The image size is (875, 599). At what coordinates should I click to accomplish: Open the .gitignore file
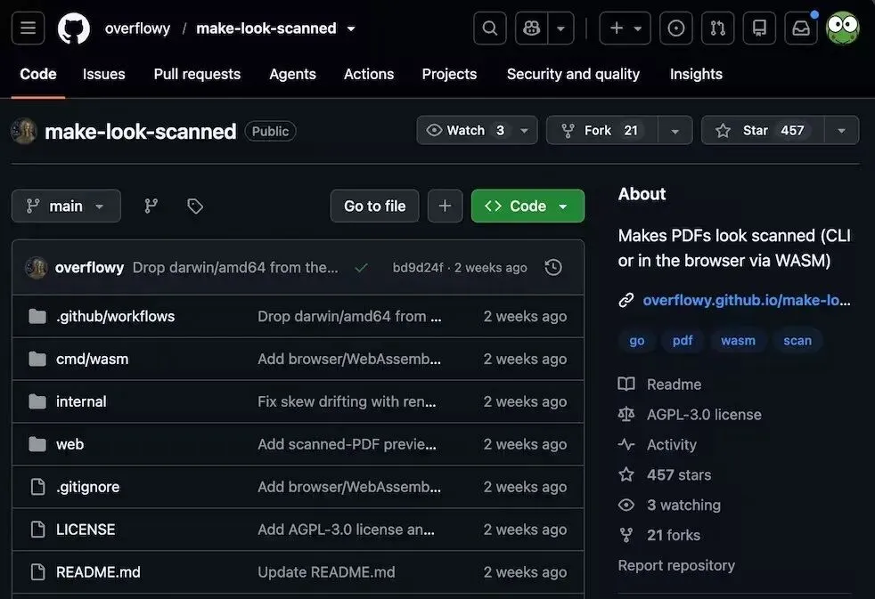click(x=87, y=487)
